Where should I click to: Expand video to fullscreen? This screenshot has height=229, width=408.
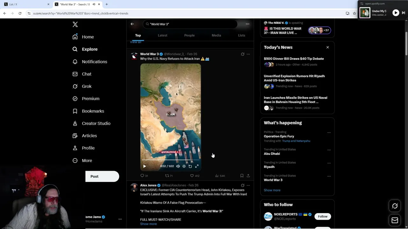pyautogui.click(x=197, y=166)
